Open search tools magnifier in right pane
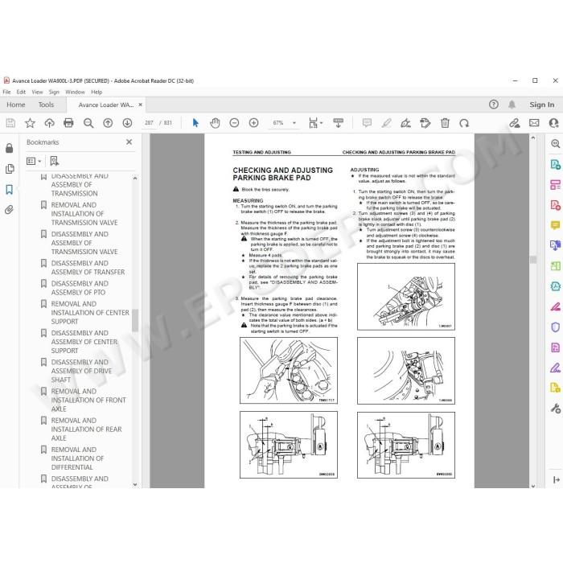 555,144
